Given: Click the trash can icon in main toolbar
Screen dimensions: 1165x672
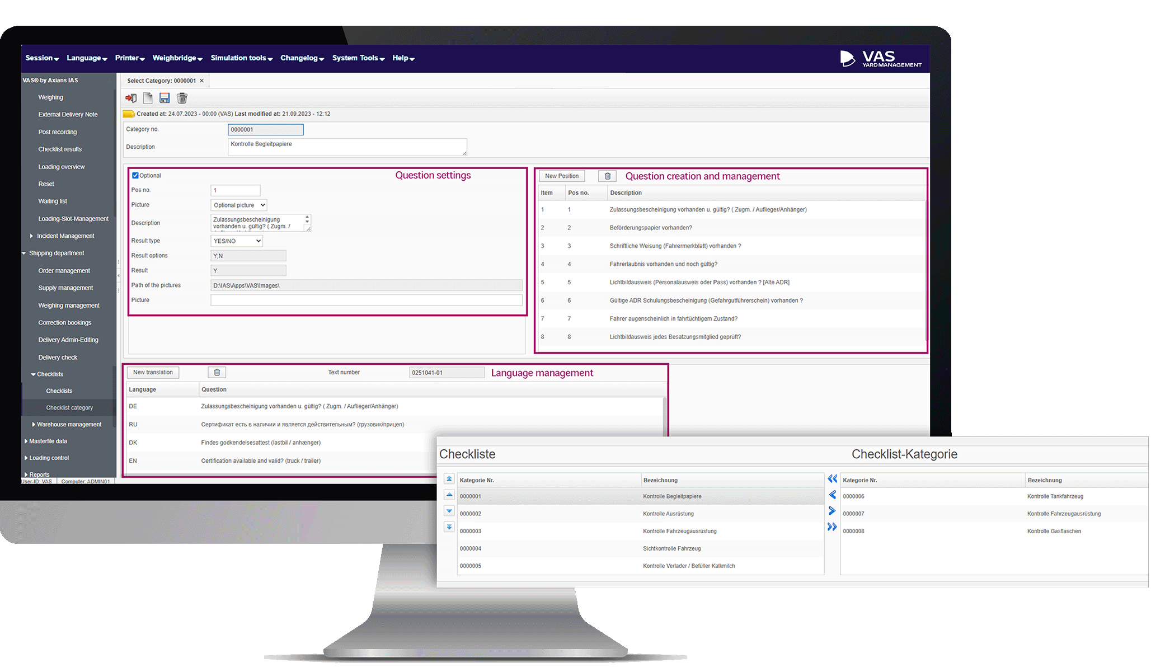Looking at the screenshot, I should (182, 98).
